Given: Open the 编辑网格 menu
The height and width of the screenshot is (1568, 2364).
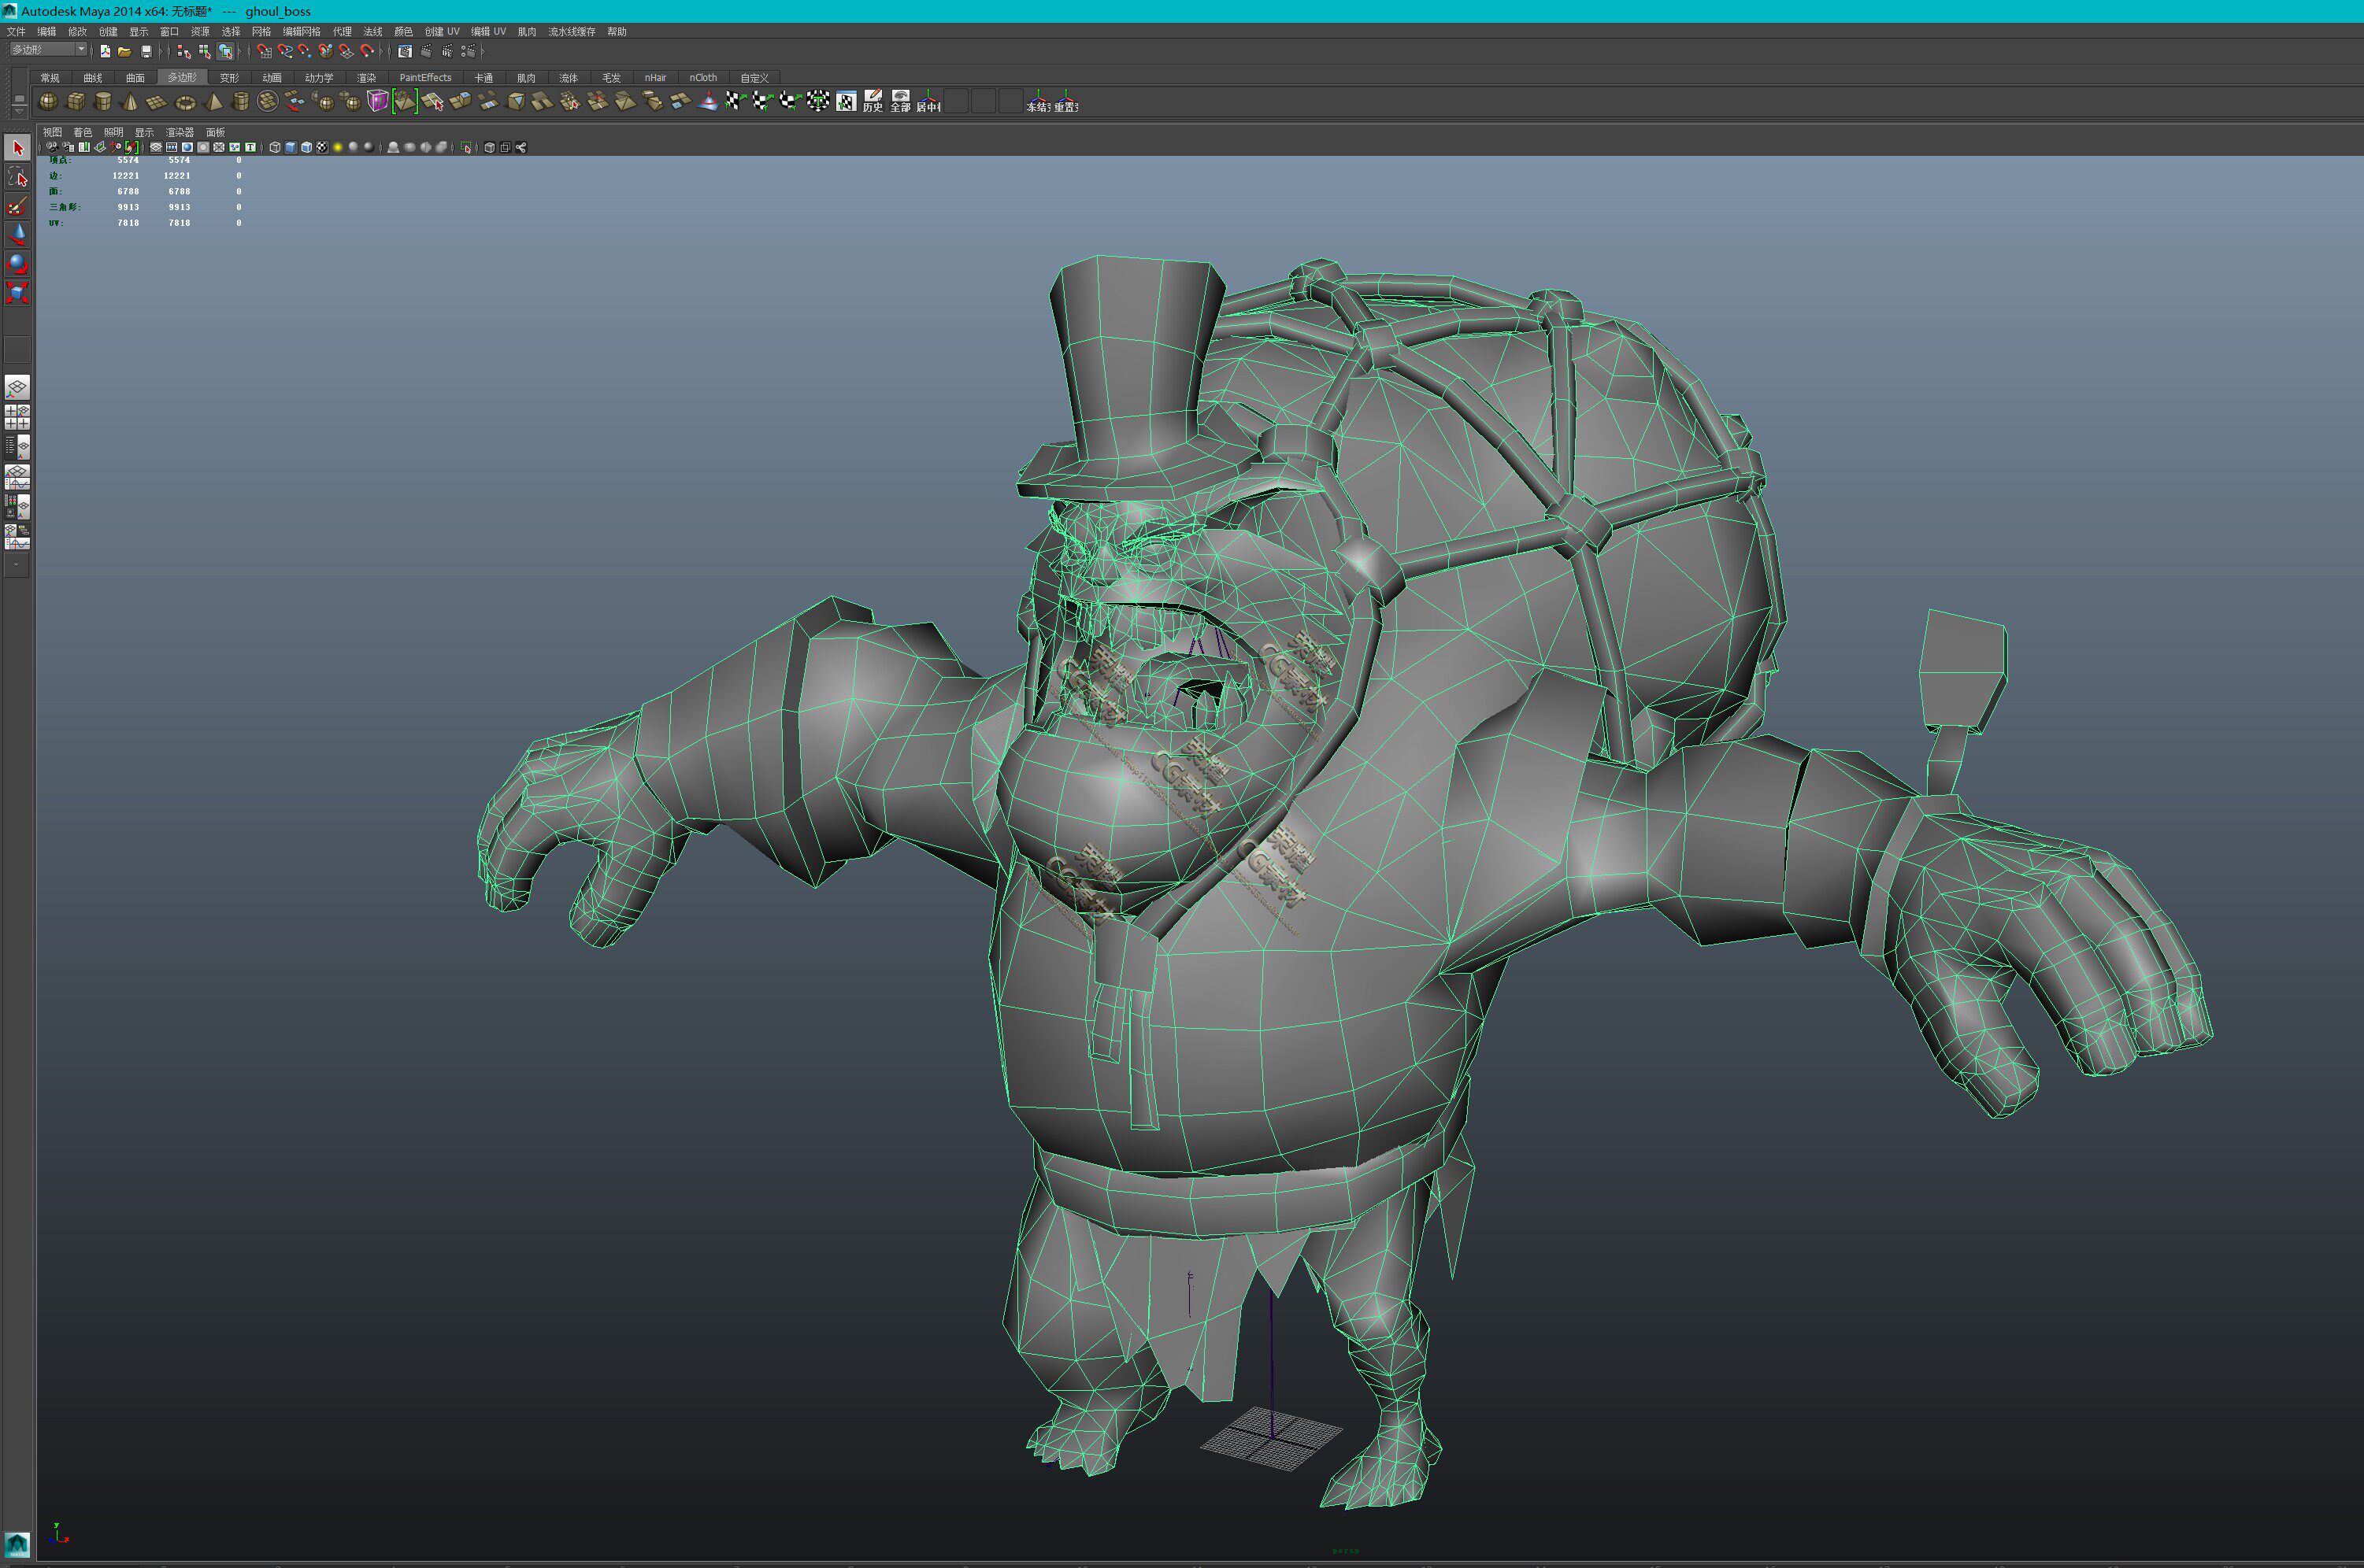Looking at the screenshot, I should tap(301, 32).
